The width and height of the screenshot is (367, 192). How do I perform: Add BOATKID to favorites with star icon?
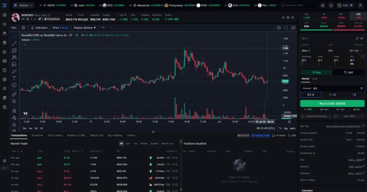click(283, 17)
